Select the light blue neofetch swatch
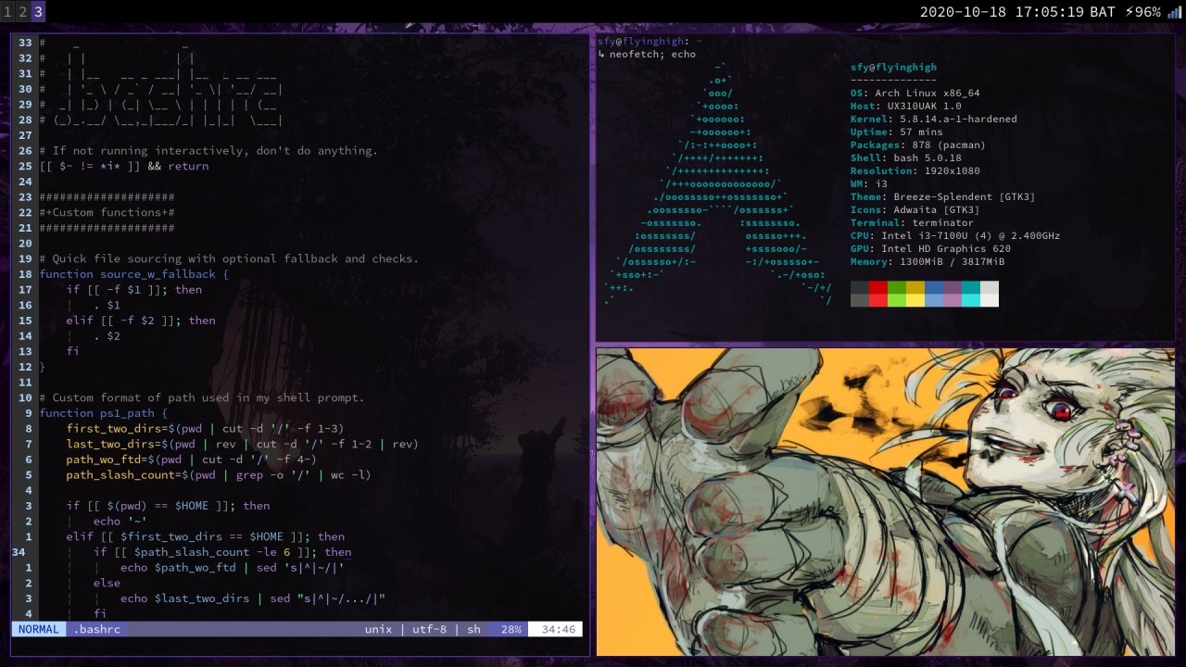 [x=934, y=300]
